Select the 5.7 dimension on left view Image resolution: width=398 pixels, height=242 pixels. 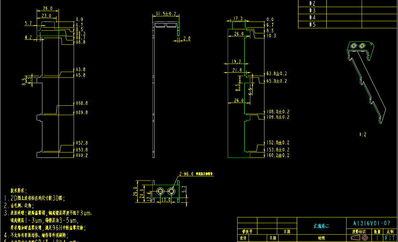pyautogui.click(x=28, y=23)
